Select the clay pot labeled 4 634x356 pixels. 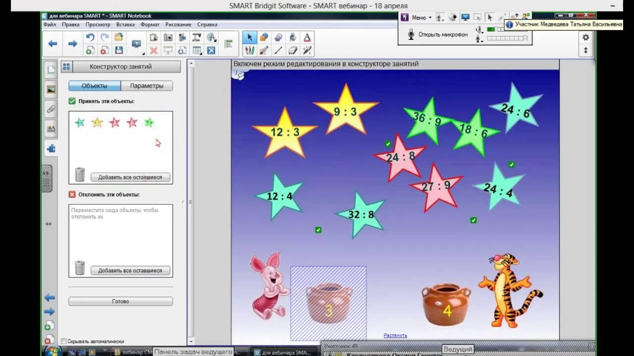447,305
